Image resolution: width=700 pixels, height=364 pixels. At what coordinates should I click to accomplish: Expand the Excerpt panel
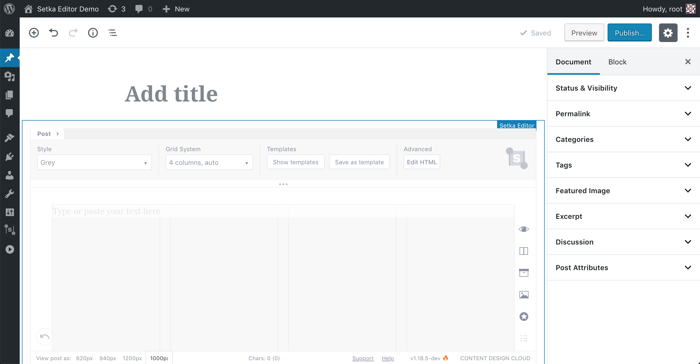coord(623,216)
